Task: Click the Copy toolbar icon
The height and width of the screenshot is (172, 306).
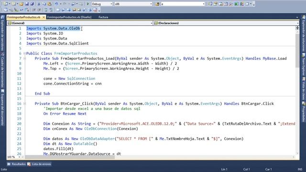Action: pyautogui.click(x=44, y=4)
